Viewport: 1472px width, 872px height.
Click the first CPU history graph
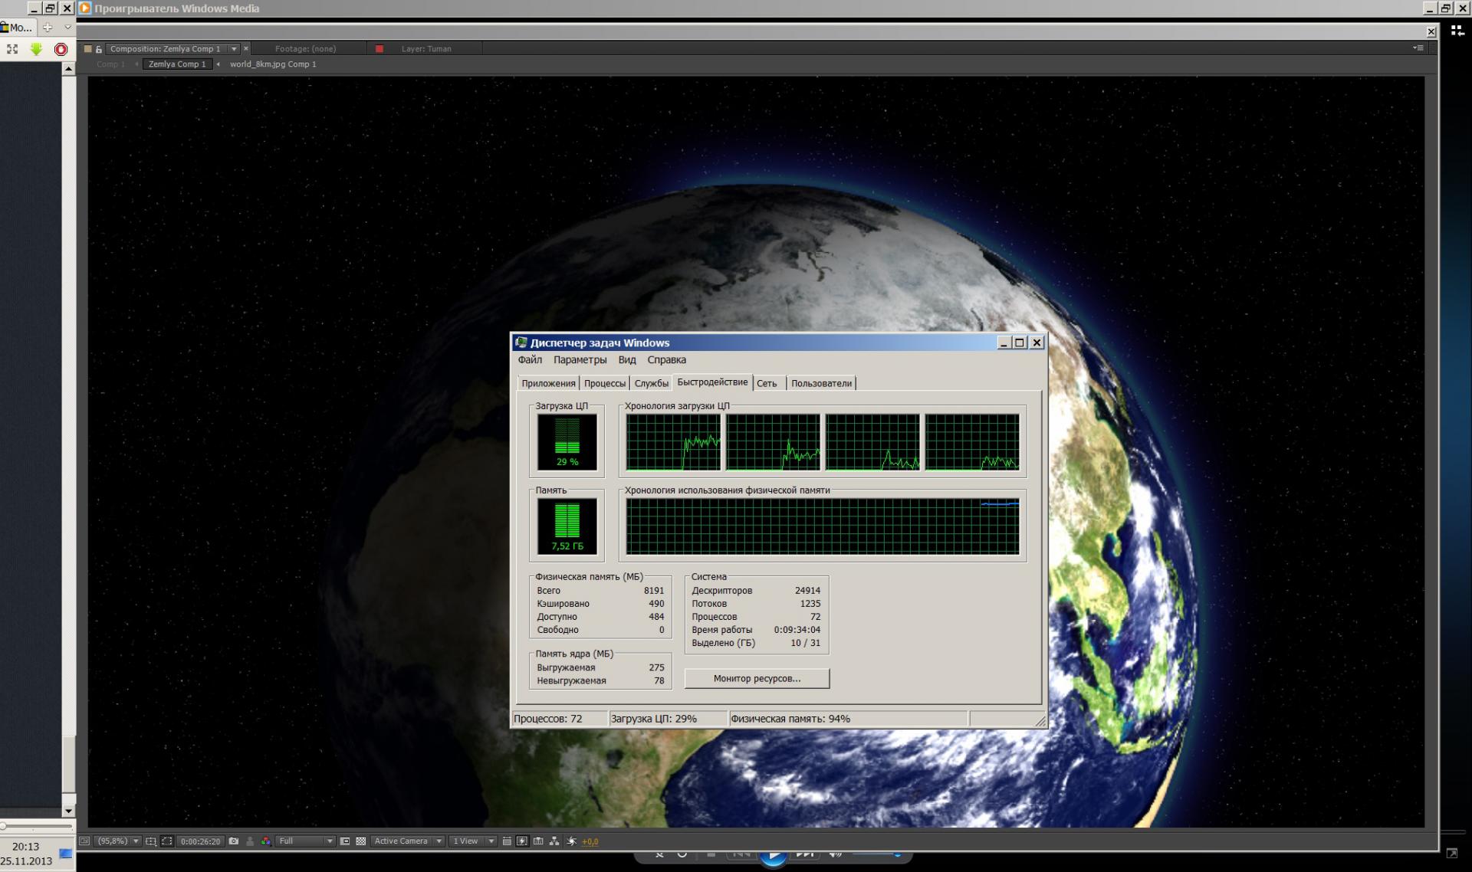(673, 441)
